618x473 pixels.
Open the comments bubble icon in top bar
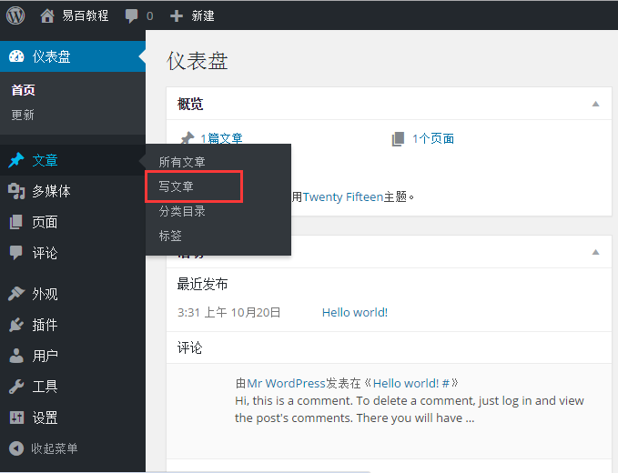pyautogui.click(x=132, y=15)
